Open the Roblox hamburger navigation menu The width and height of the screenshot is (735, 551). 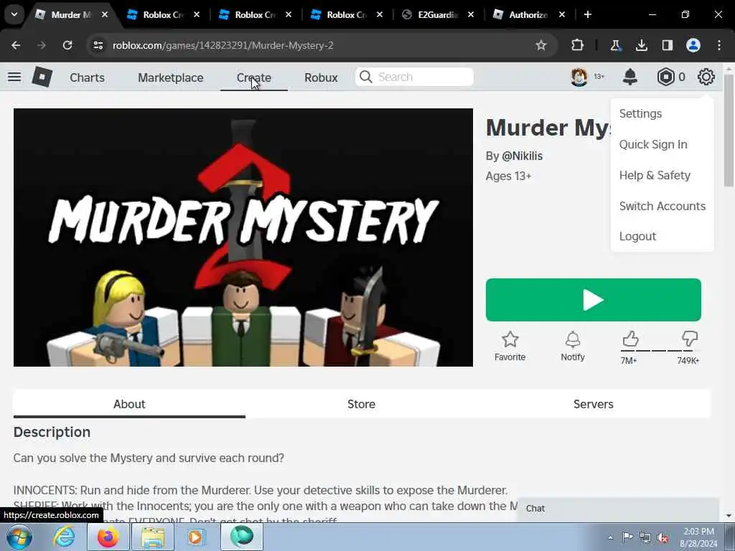pyautogui.click(x=14, y=77)
